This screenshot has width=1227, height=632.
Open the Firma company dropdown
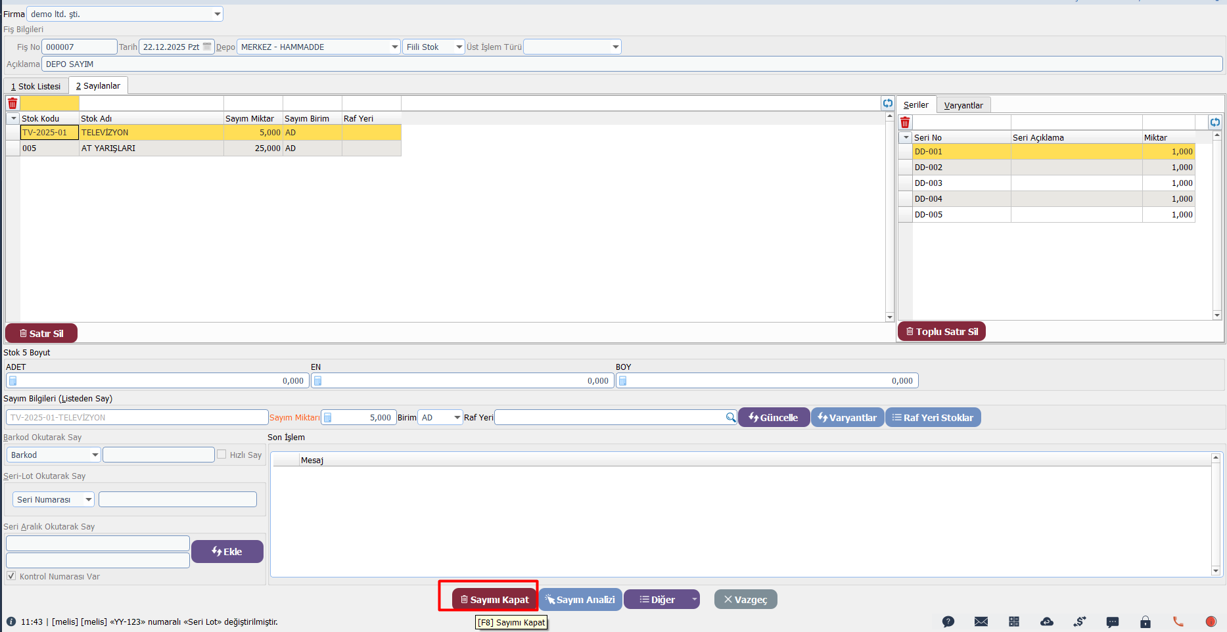click(x=217, y=14)
